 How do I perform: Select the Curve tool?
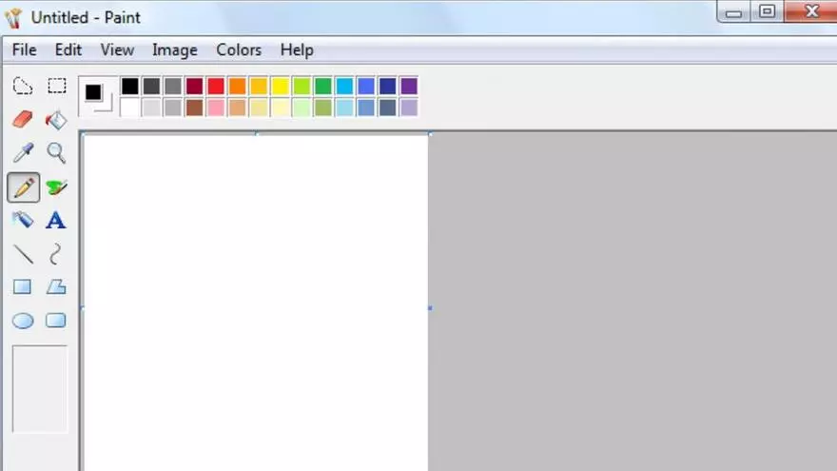pos(57,254)
